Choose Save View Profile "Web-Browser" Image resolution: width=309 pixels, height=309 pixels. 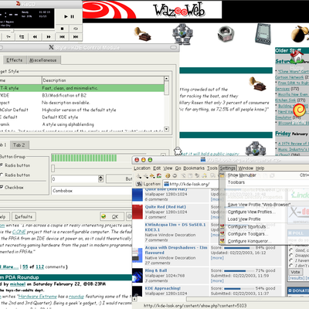265,205
